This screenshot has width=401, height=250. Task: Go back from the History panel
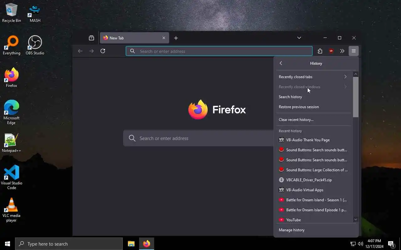click(x=281, y=63)
